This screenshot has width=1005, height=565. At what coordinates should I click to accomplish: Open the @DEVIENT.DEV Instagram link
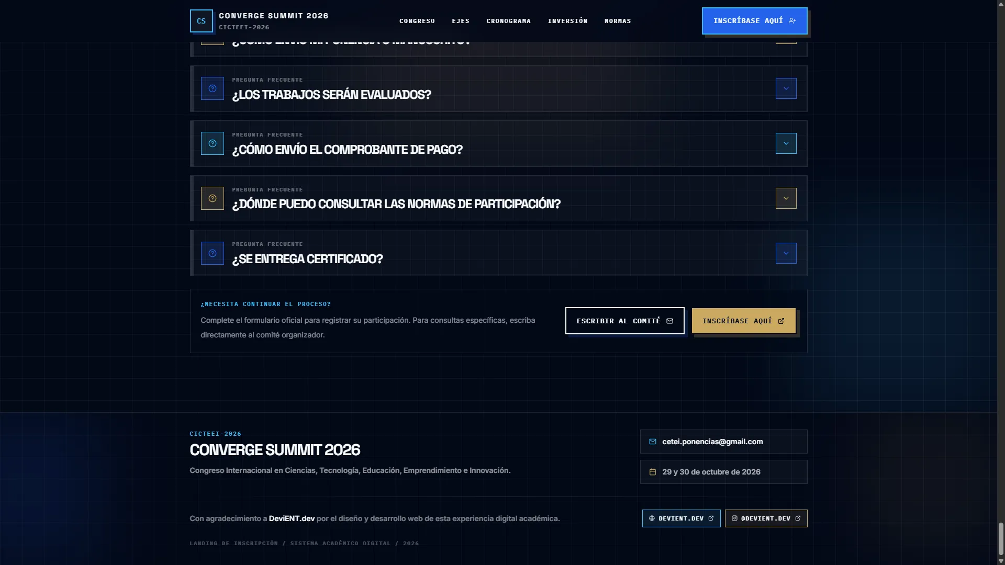(x=766, y=518)
